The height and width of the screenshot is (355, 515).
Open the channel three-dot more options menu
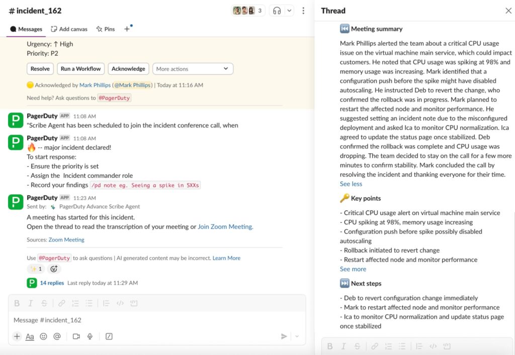pos(303,11)
